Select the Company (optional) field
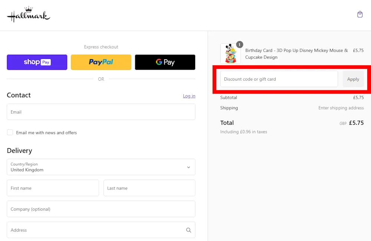 pyautogui.click(x=101, y=209)
